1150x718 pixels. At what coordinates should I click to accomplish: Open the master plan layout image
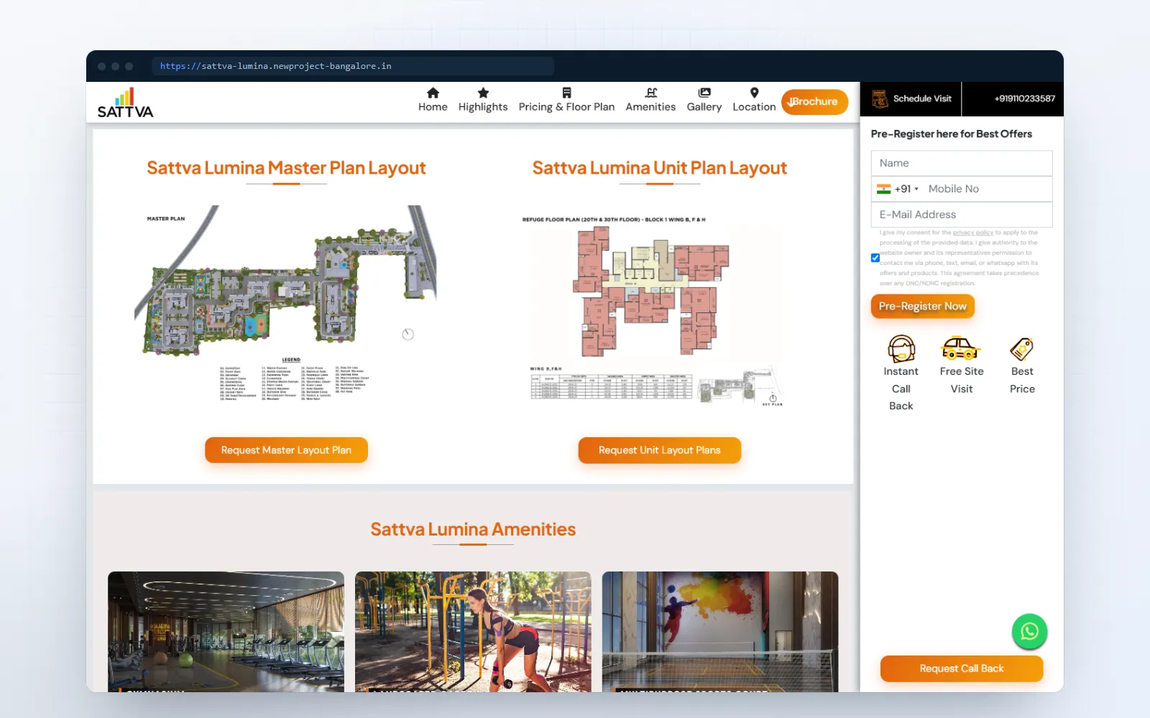tap(286, 304)
